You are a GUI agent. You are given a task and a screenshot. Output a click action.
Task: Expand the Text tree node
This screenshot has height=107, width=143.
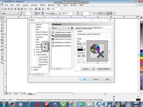point(34,50)
